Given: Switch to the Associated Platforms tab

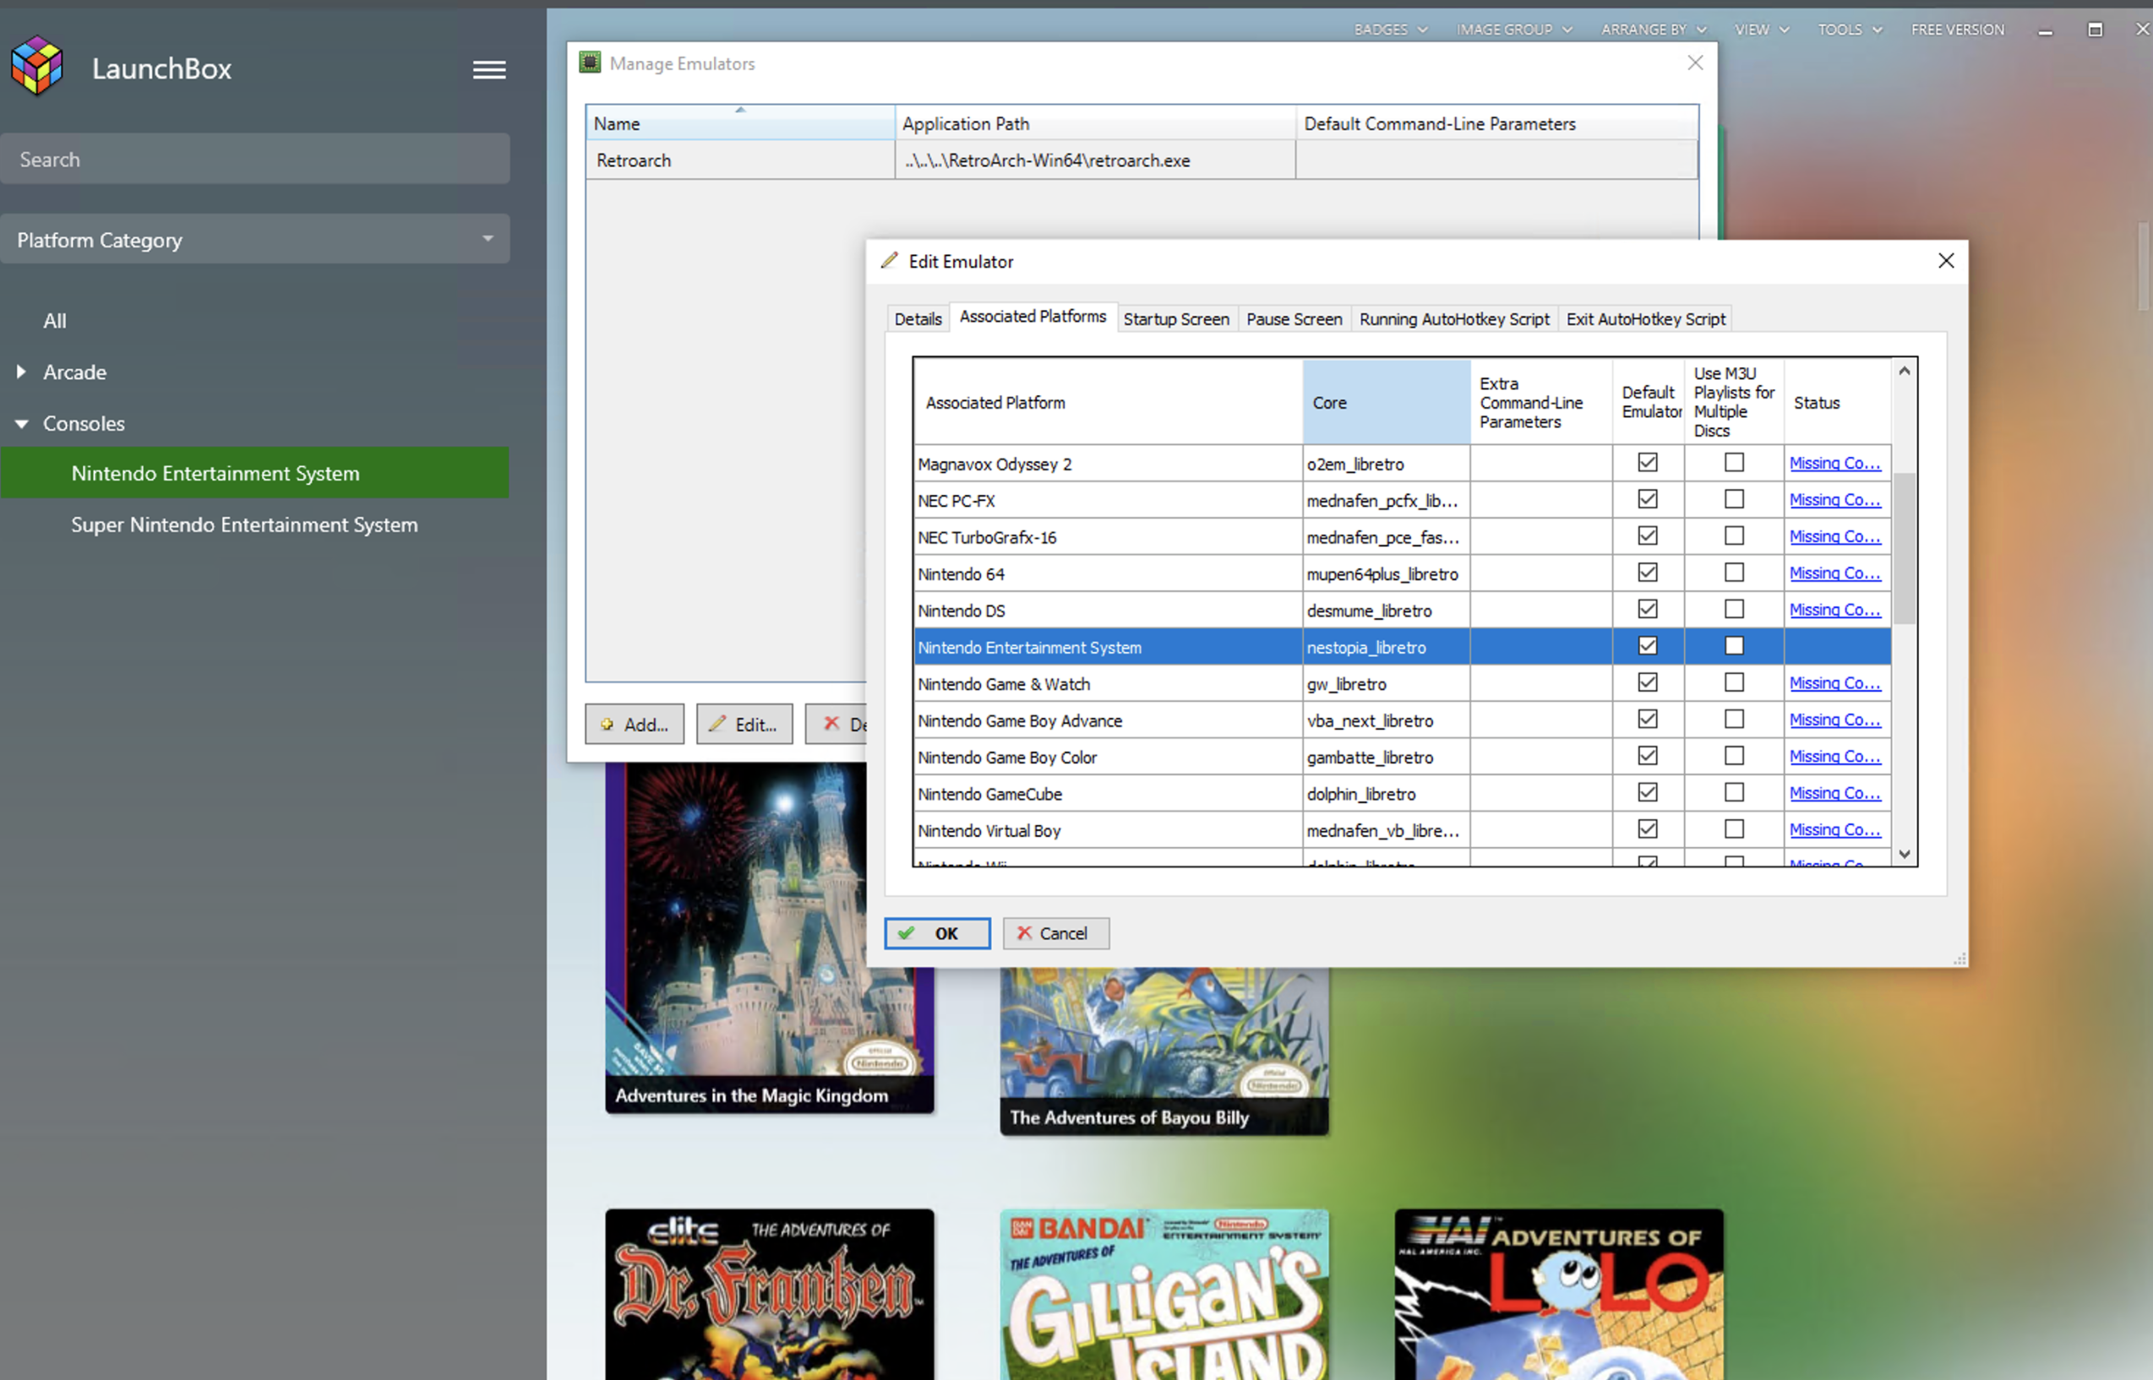Looking at the screenshot, I should pyautogui.click(x=1033, y=317).
